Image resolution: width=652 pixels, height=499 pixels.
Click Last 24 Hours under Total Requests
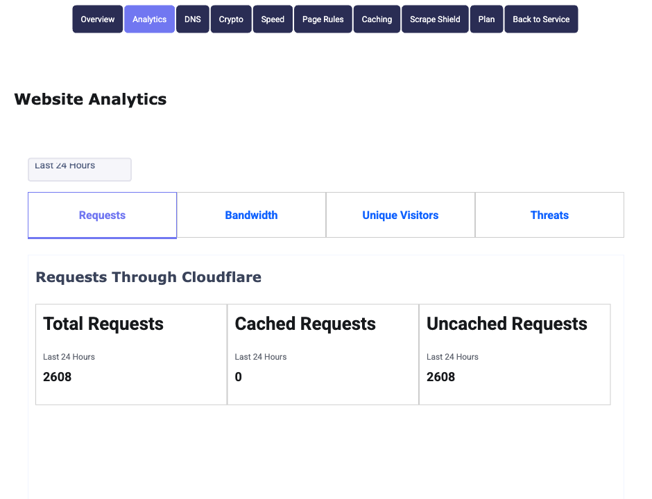pos(69,357)
